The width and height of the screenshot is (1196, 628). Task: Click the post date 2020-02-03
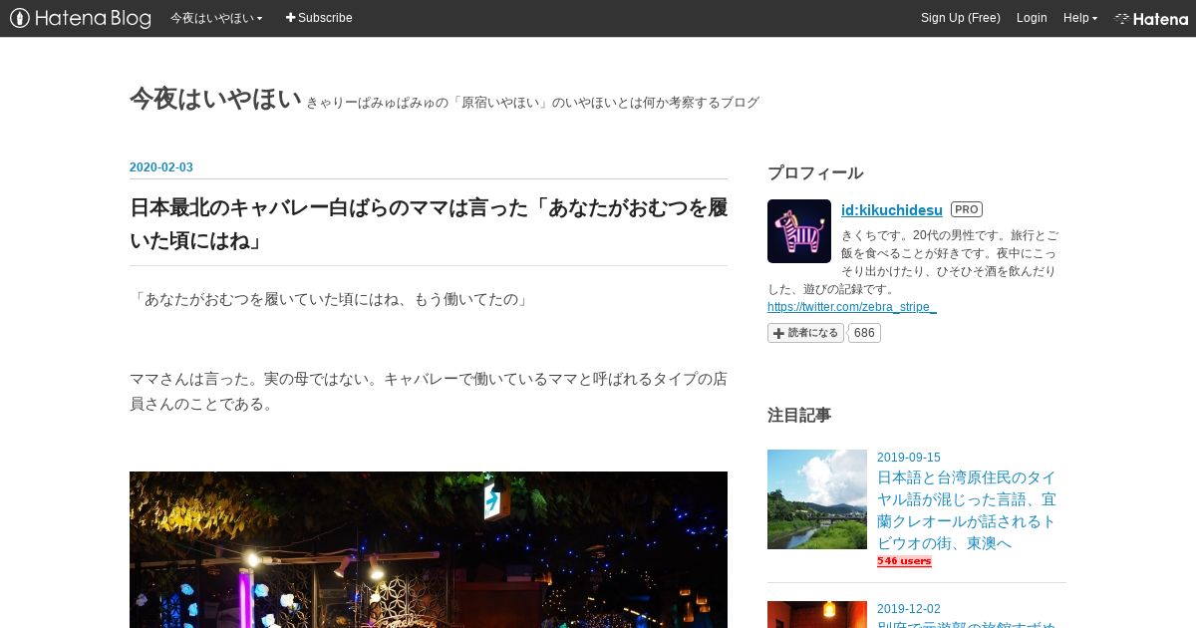coord(161,167)
